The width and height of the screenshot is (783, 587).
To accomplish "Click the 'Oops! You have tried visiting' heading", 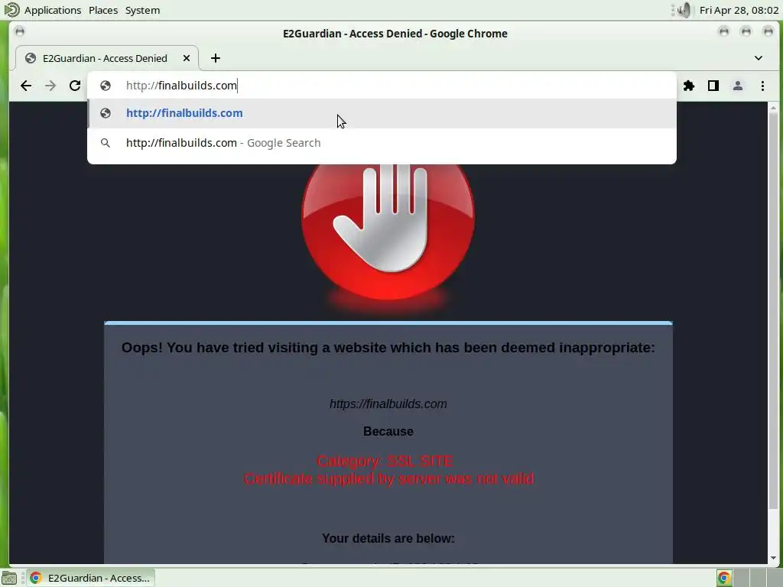I will pos(388,348).
